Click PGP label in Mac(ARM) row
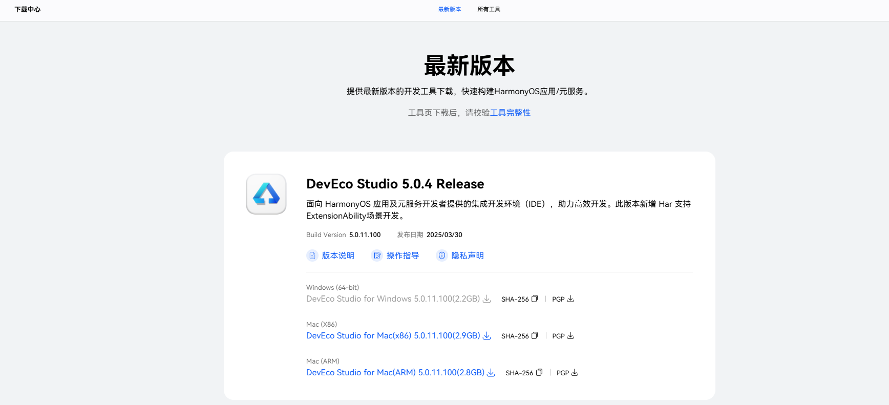 563,373
